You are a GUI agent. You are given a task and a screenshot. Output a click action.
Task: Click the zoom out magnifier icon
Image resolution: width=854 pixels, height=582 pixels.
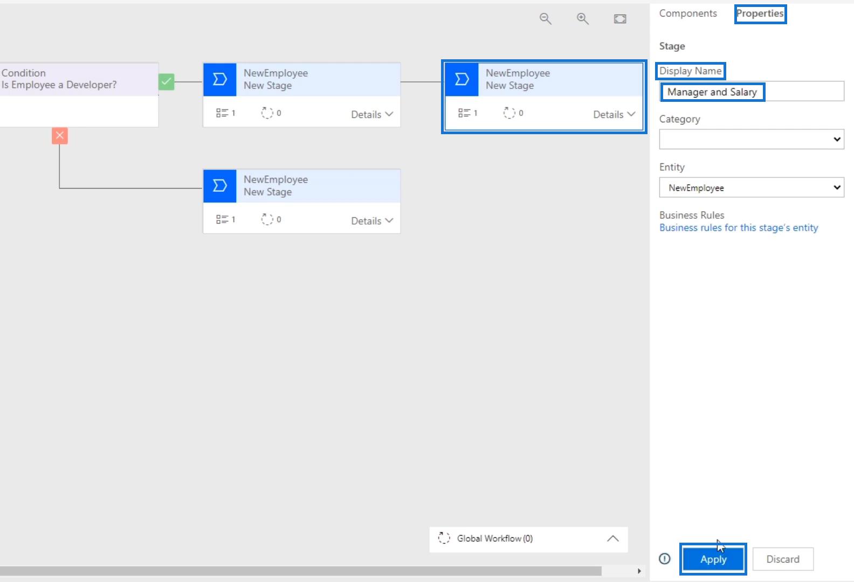coord(546,19)
